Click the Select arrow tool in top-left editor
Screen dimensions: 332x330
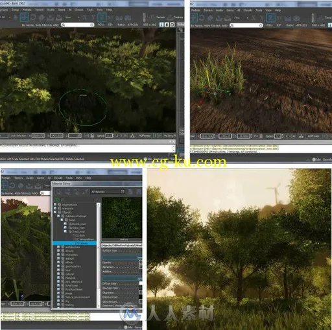point(16,18)
